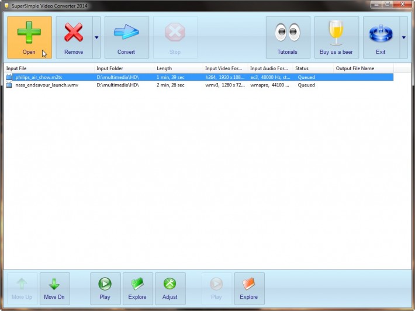Image resolution: width=415 pixels, height=311 pixels.
Task: Click wmapro, 44100 audio format cell
Action: pyautogui.click(x=269, y=85)
